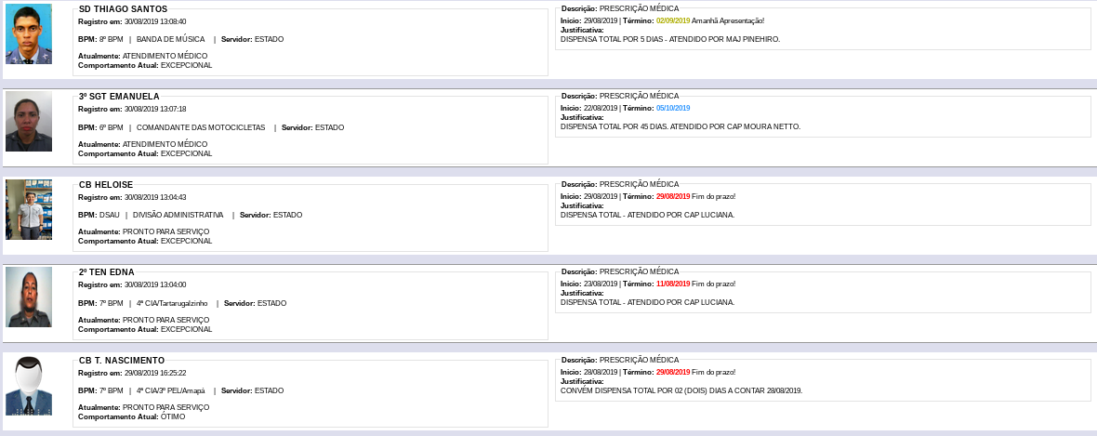Click blue end date 05/10/2019
This screenshot has height=436, width=1097.
pos(673,109)
